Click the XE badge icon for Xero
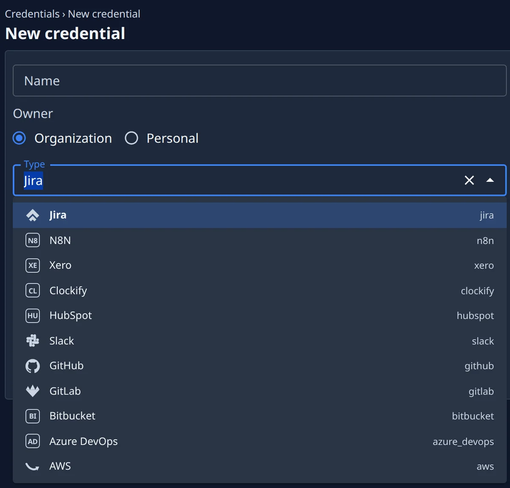This screenshot has height=488, width=510. point(33,265)
